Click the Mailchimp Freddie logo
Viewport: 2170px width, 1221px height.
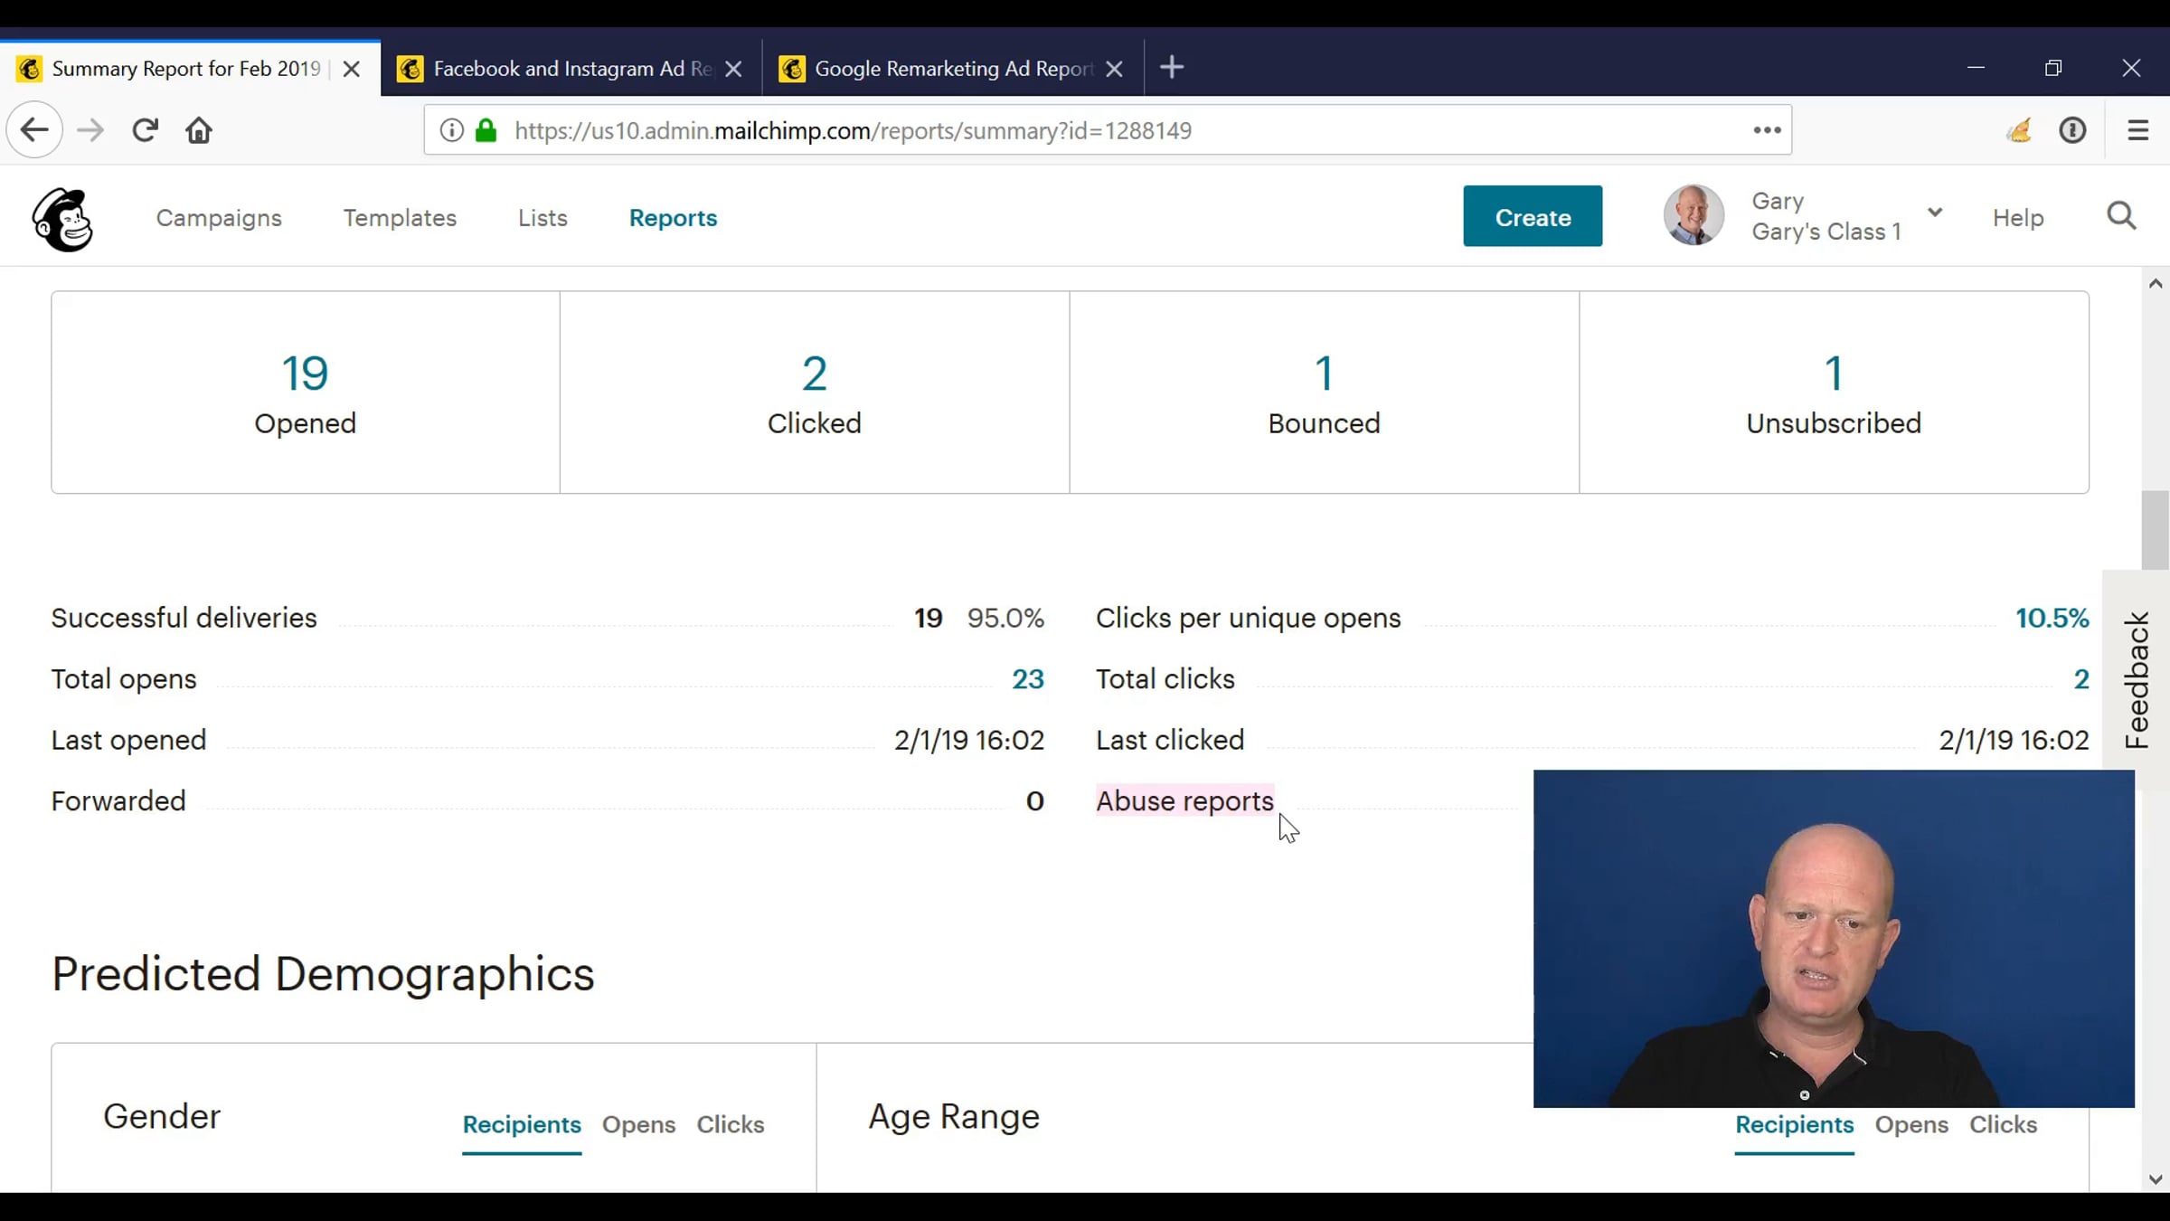(x=61, y=219)
